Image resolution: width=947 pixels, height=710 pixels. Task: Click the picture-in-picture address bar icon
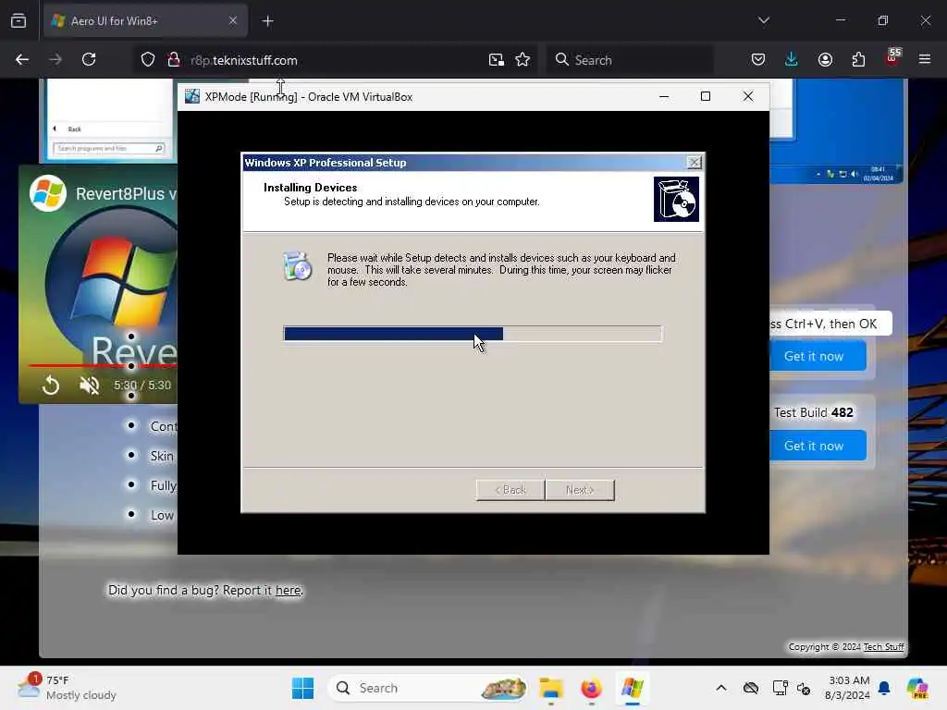click(x=497, y=60)
